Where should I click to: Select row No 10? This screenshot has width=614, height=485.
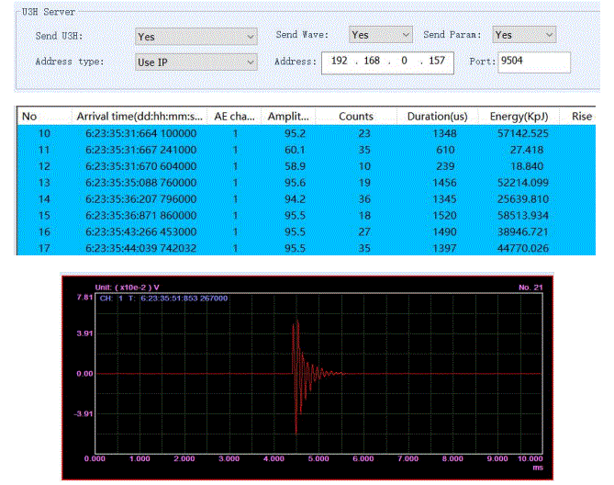(307, 133)
